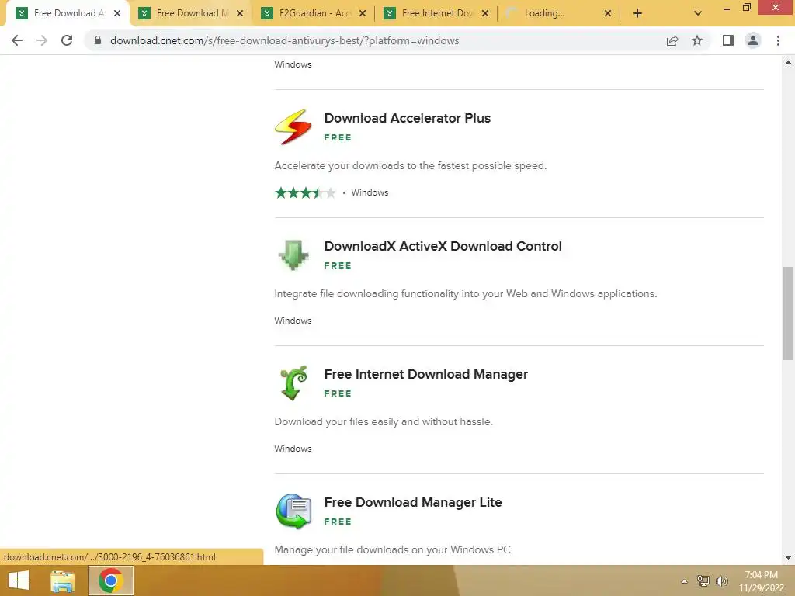View site info via the padlock icon
795x596 pixels.
coord(98,40)
